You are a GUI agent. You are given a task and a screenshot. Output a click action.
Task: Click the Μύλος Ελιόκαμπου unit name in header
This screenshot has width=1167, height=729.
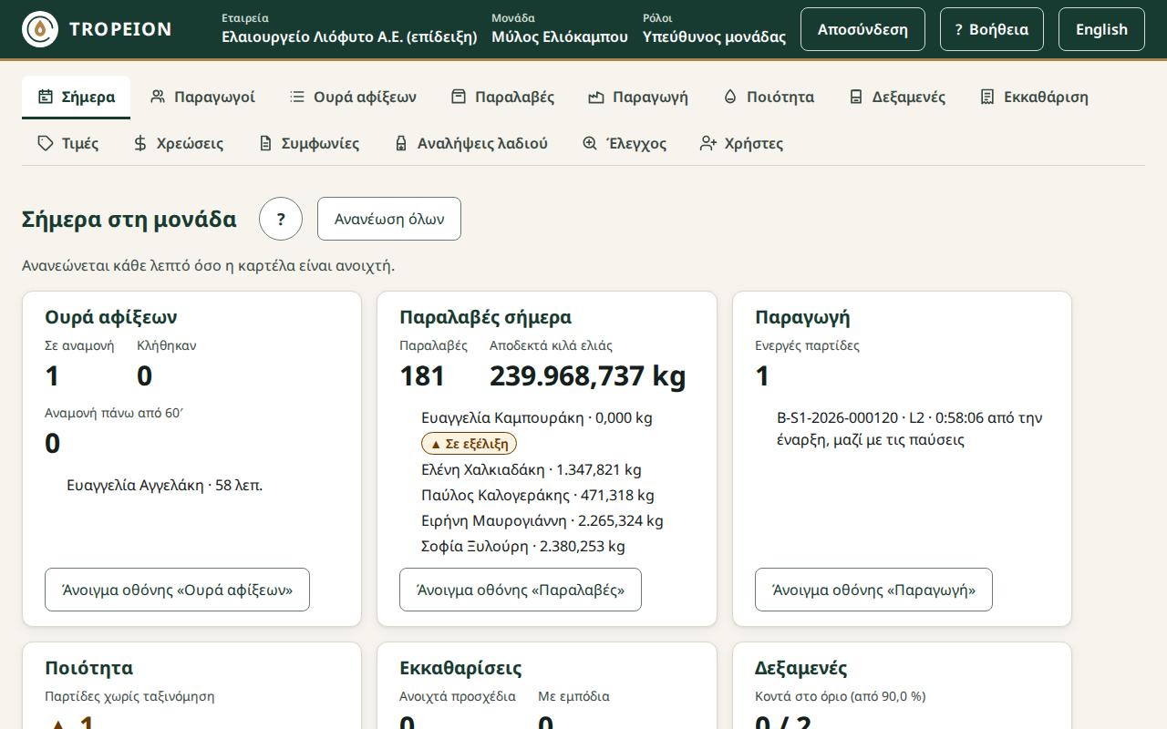point(560,36)
